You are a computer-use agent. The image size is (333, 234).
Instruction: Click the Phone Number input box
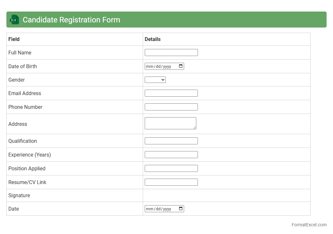point(171,107)
